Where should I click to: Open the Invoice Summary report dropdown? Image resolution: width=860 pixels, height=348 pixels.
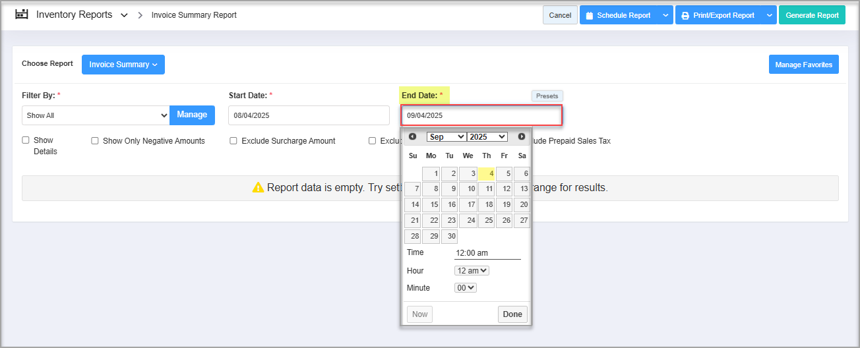[123, 65]
